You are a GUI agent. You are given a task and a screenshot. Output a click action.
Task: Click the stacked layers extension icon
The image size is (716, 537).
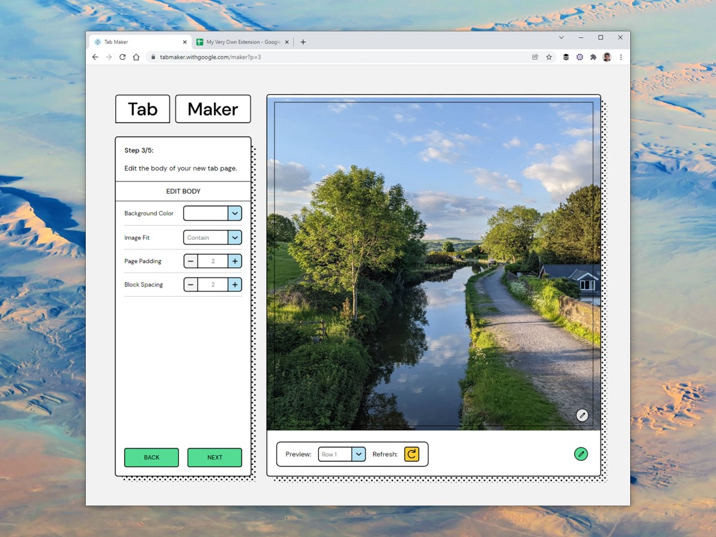tap(565, 56)
